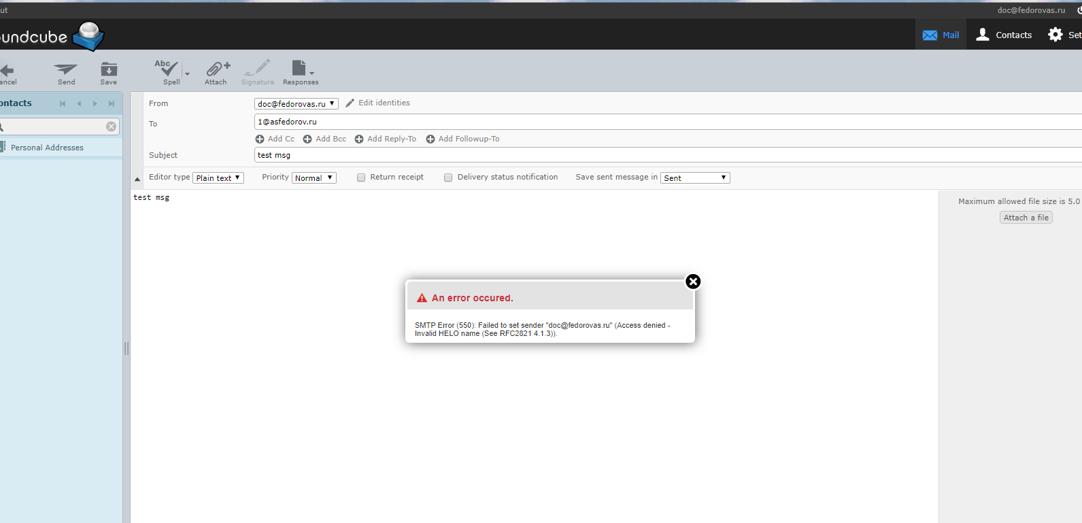Click the Attach a file button

[1026, 218]
